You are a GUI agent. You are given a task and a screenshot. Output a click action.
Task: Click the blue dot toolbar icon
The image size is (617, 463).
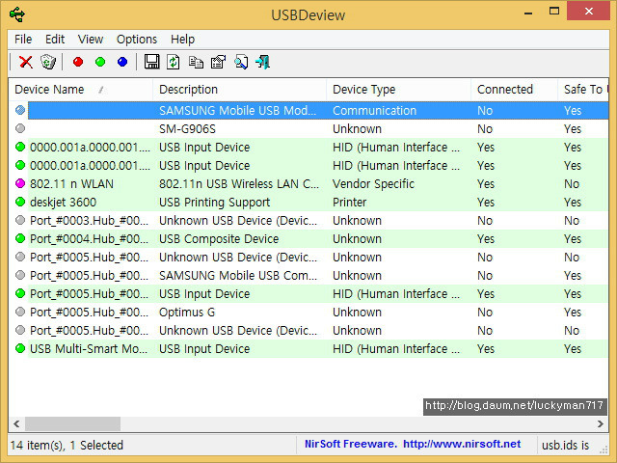[x=122, y=62]
